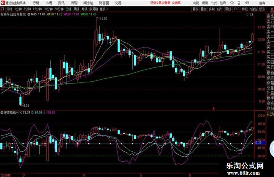The image size is (274, 177).
Task: Click the 返回 back button
Action: (262, 9)
